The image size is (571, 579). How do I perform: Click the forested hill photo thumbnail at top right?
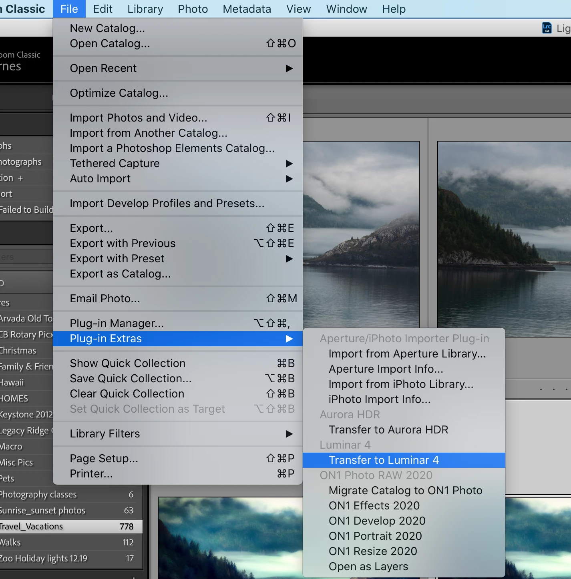tap(504, 239)
